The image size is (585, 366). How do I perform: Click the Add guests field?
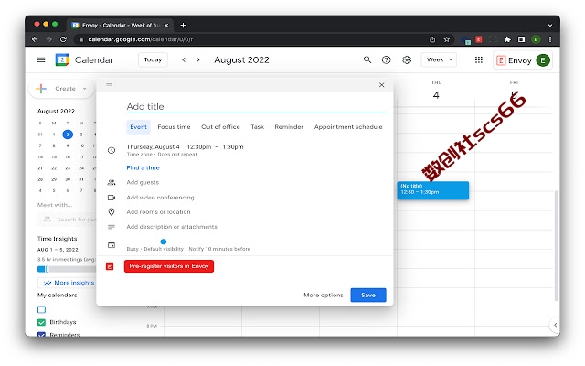click(x=143, y=183)
